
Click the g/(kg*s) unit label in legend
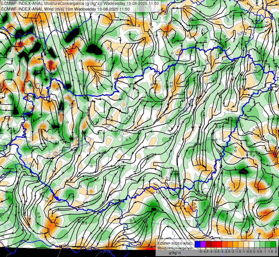coord(175,253)
